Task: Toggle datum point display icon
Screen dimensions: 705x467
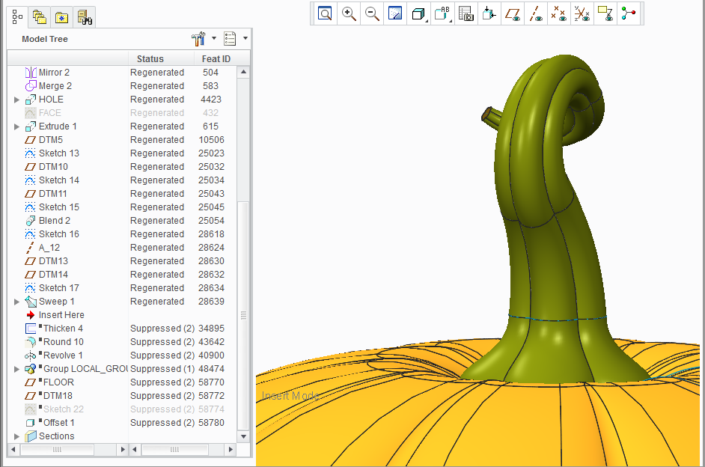Action: [x=559, y=13]
